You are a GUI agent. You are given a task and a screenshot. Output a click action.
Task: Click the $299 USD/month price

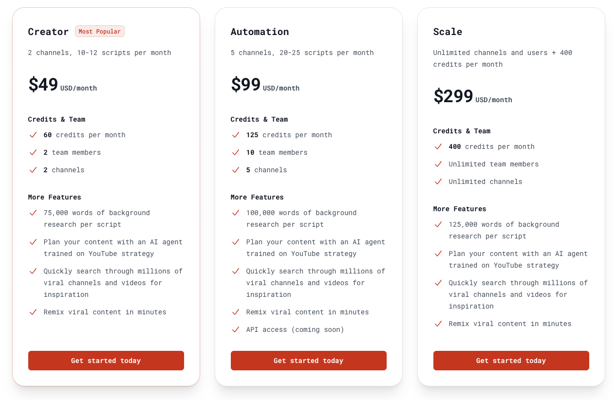tap(472, 97)
